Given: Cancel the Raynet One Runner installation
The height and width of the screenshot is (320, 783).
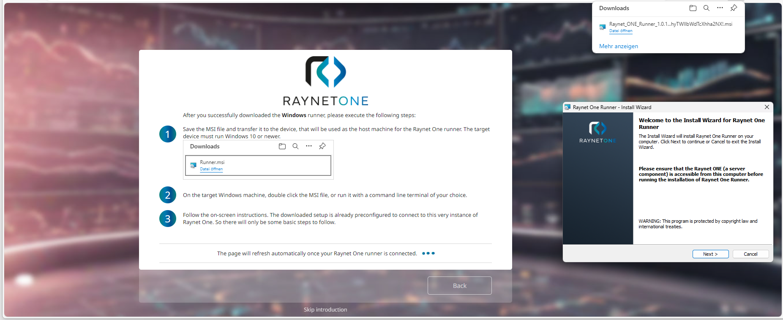Looking at the screenshot, I should (x=750, y=254).
